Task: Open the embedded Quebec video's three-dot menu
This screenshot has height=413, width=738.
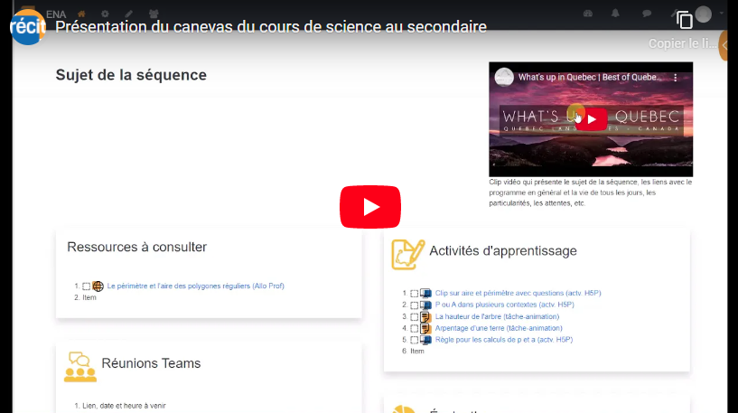Action: click(675, 78)
